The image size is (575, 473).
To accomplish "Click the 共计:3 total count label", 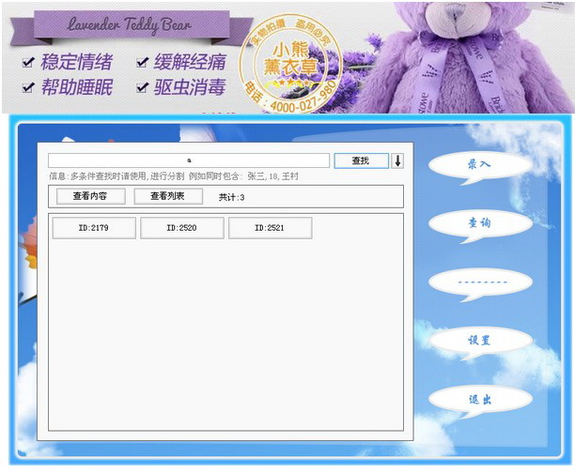I will (231, 197).
